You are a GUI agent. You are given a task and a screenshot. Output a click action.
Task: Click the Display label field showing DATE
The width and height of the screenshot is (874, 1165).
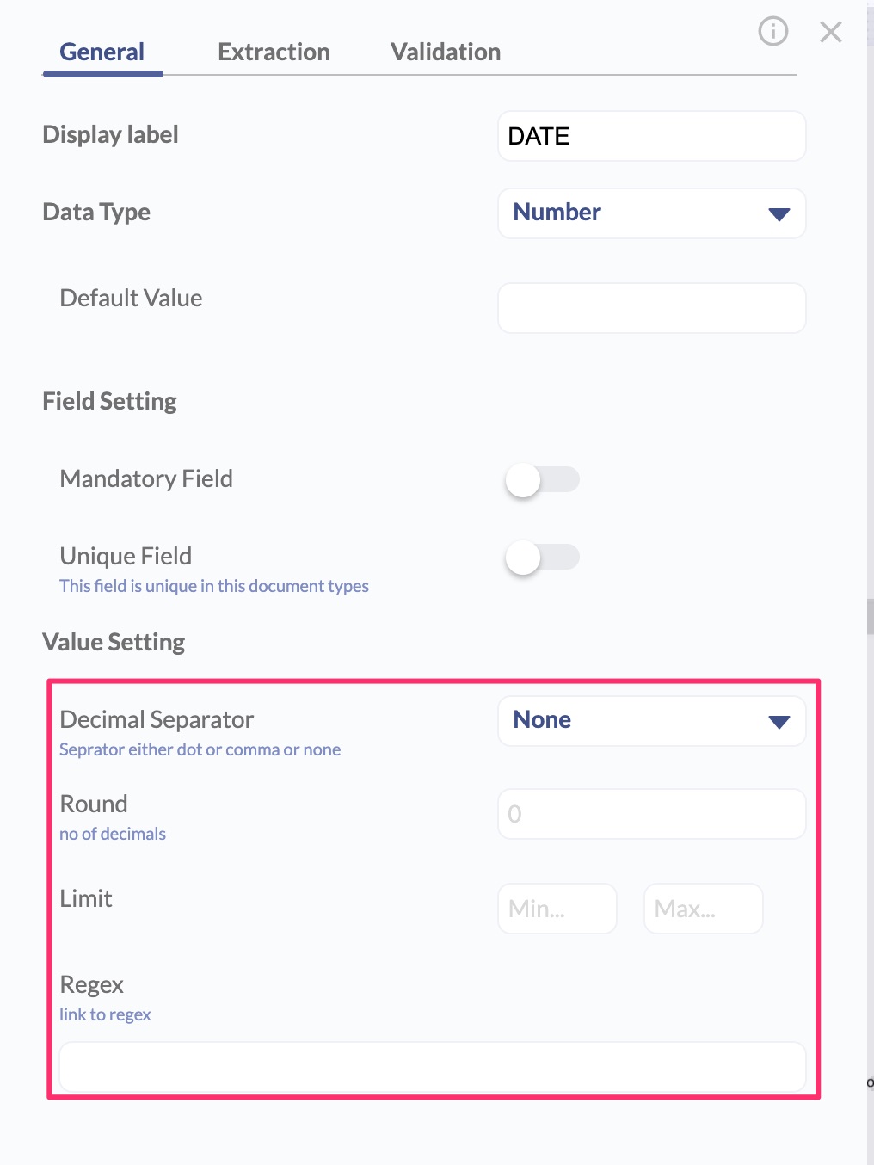click(x=651, y=136)
